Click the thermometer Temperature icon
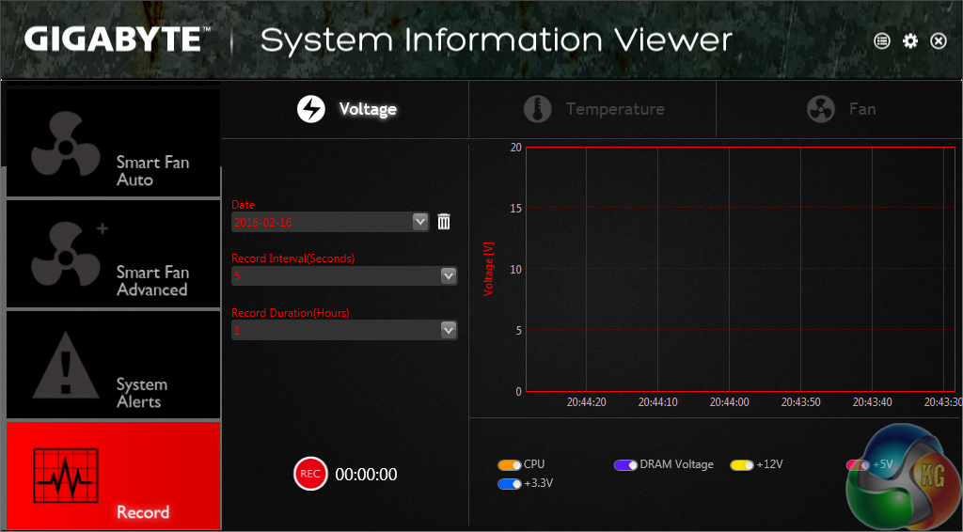963x532 pixels. tap(537, 109)
